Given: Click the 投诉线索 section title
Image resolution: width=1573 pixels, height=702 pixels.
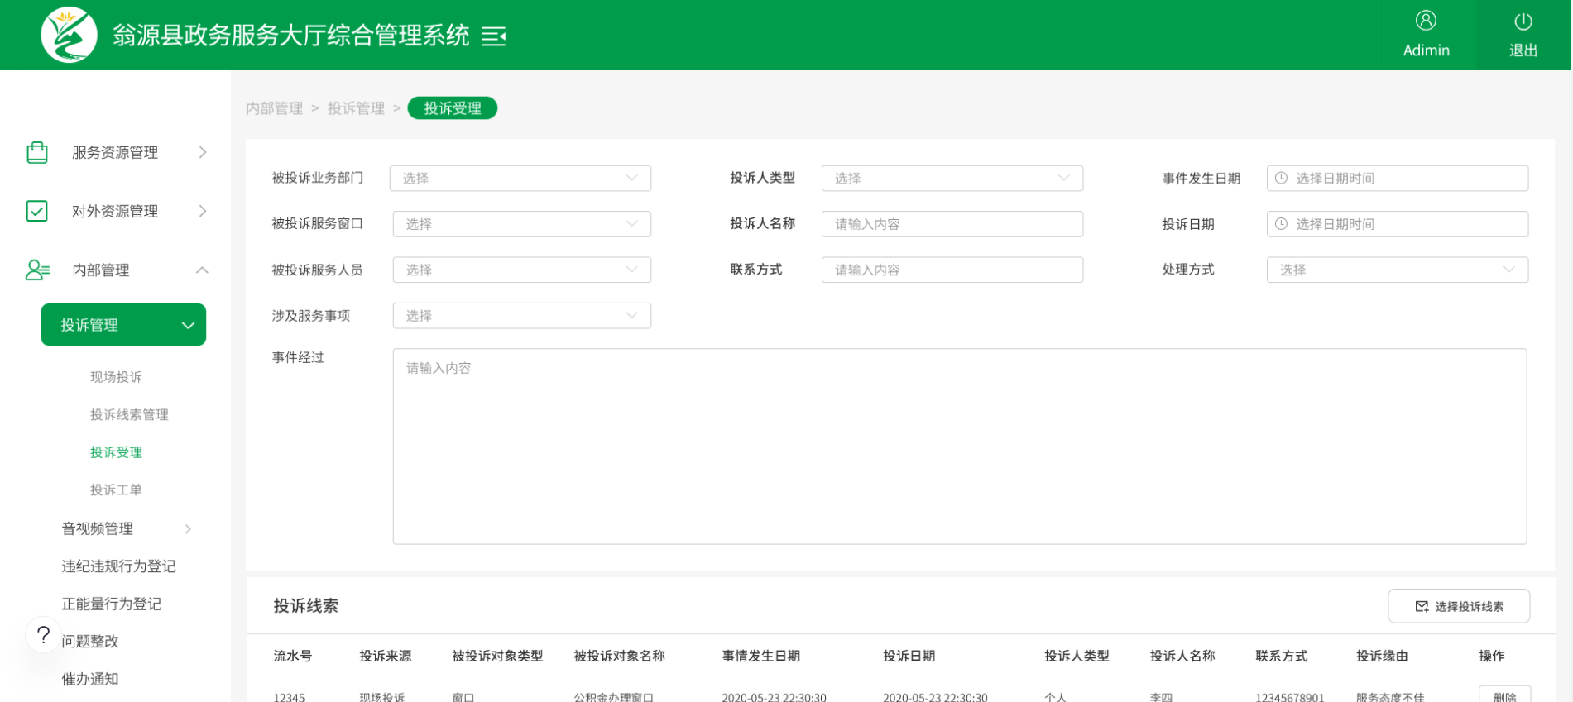Looking at the screenshot, I should 306,605.
